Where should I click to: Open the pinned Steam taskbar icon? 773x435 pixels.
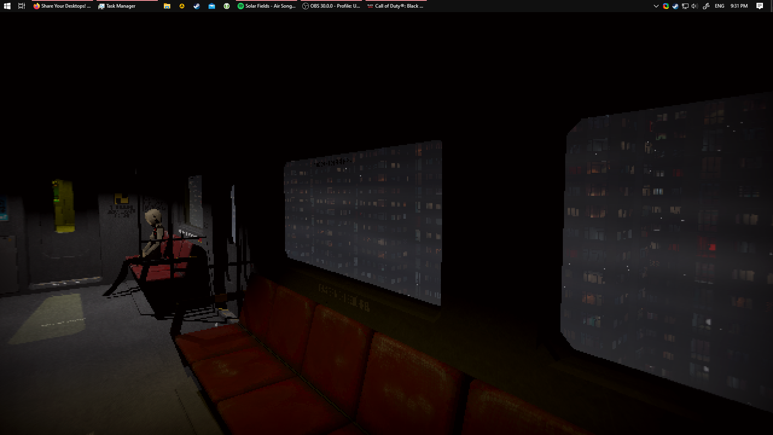point(196,6)
